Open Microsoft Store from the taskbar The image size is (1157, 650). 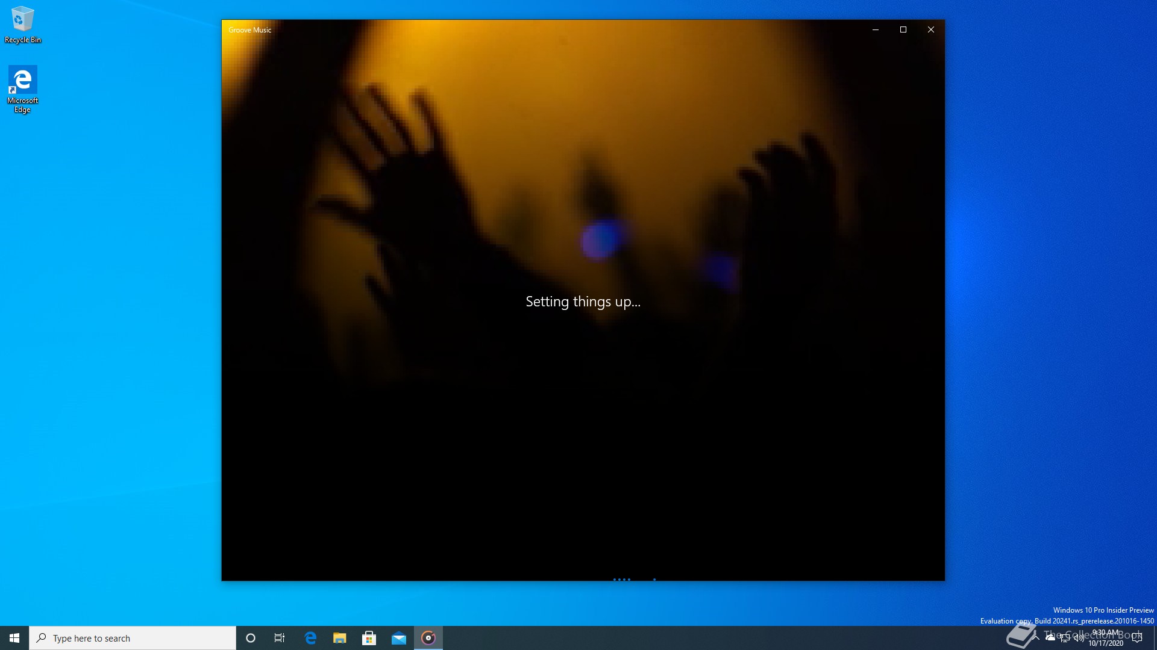tap(369, 638)
